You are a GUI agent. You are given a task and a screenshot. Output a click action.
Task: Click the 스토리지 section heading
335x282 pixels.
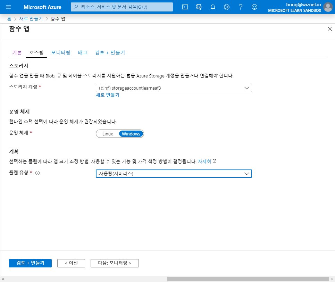pos(19,66)
